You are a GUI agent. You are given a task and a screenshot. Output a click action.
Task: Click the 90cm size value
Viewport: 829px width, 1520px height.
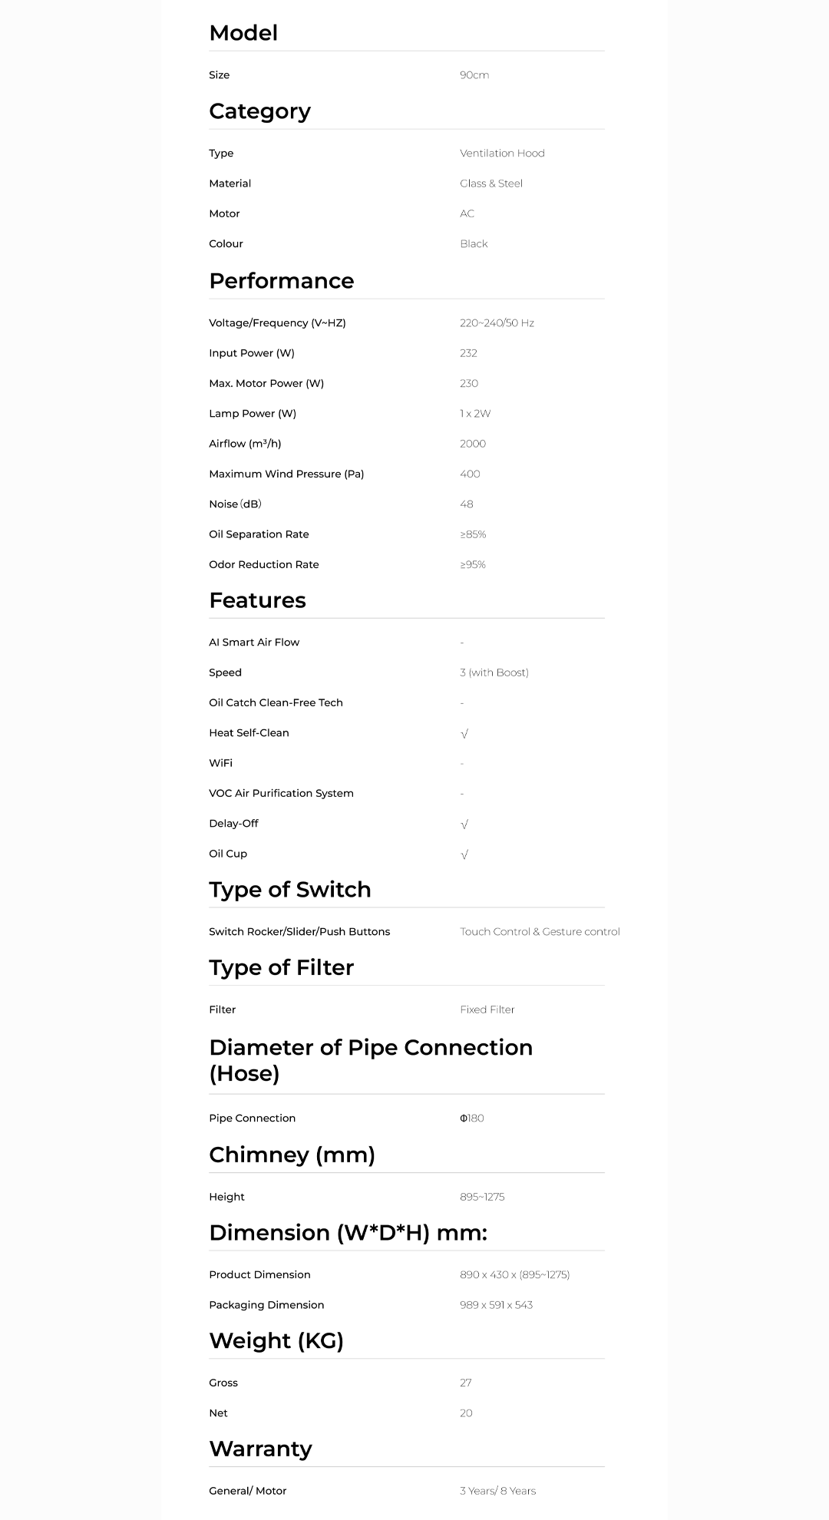(474, 75)
